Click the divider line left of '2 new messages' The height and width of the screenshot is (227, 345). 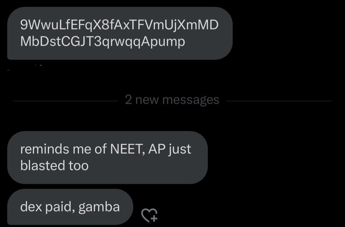pos(66,101)
